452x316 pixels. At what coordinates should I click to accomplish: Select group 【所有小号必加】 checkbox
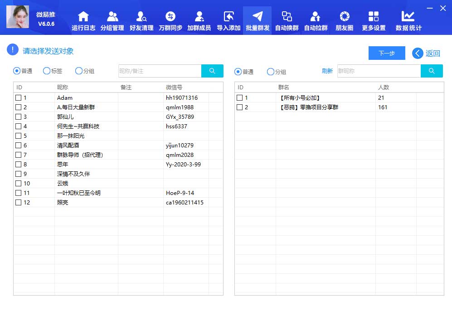(240, 97)
